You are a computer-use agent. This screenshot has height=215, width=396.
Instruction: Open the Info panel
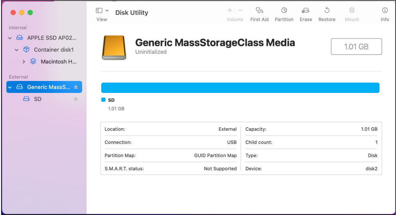tap(385, 14)
